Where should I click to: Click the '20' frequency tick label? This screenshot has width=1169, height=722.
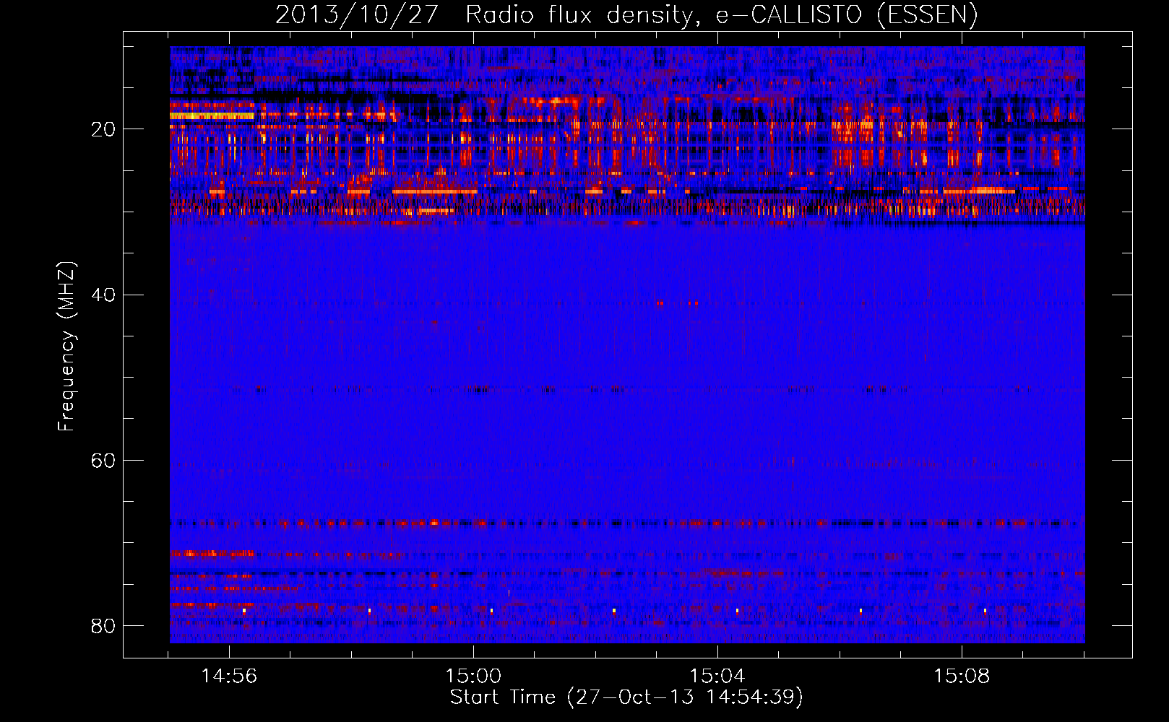click(103, 129)
